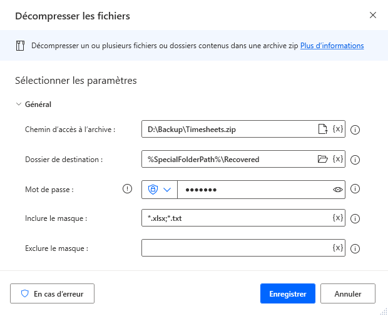The width and height of the screenshot is (388, 316).
Task: Open En cas d'erreur settings
Action: [x=52, y=293]
